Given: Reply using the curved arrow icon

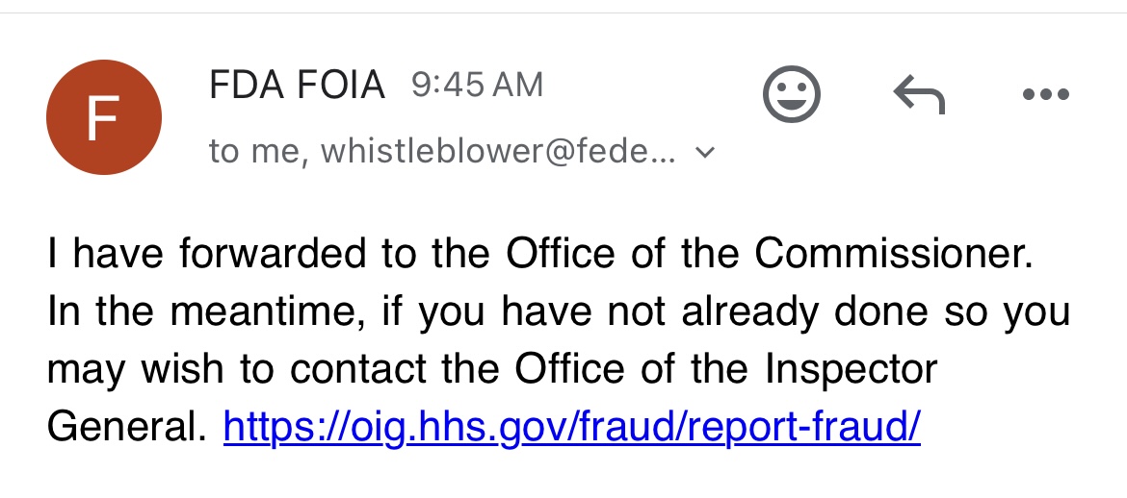Looking at the screenshot, I should point(919,95).
